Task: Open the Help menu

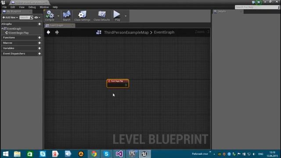Action: [x=55, y=7]
